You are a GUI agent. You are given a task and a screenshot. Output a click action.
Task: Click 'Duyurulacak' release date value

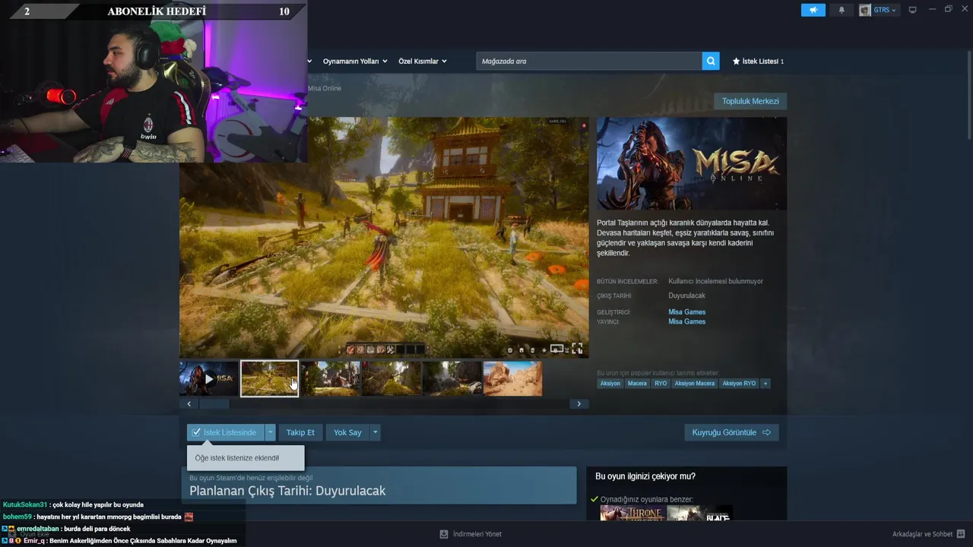tap(686, 296)
